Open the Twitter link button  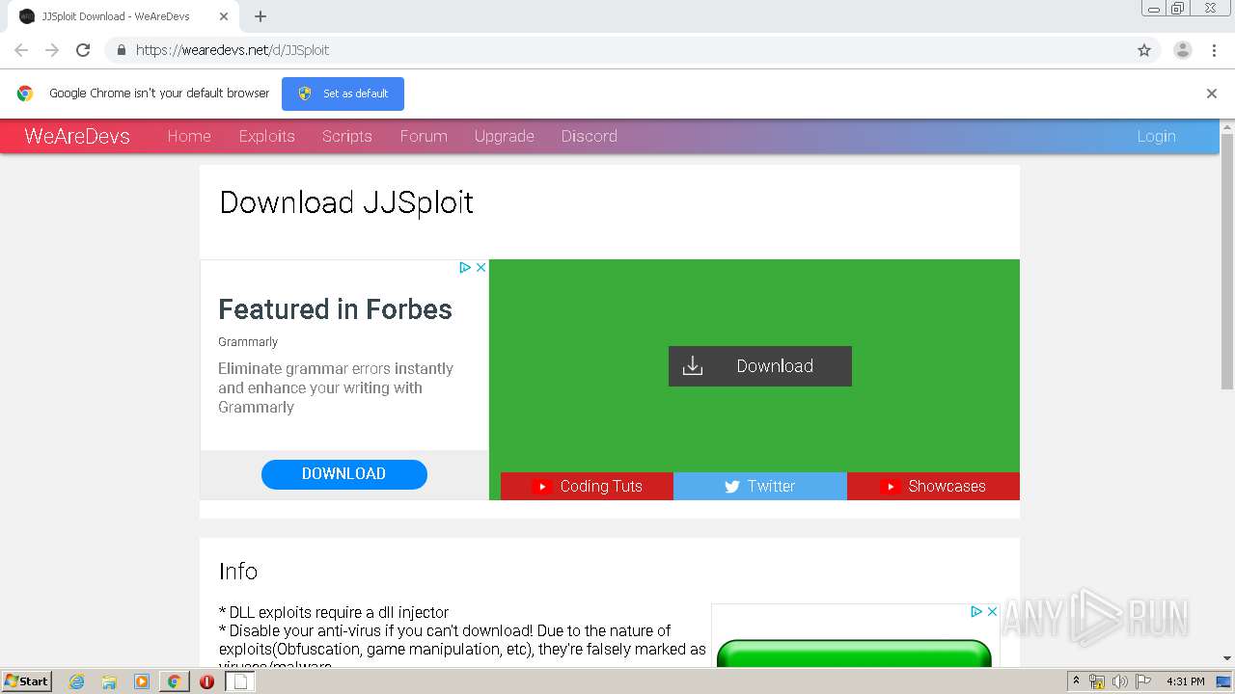[x=760, y=487]
